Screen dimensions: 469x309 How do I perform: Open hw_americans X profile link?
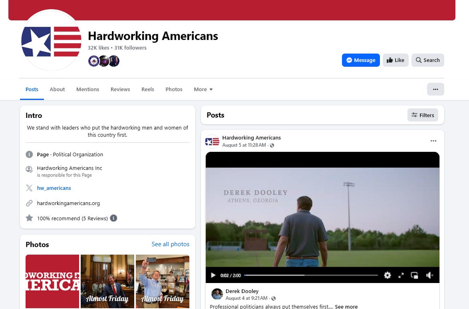54,188
